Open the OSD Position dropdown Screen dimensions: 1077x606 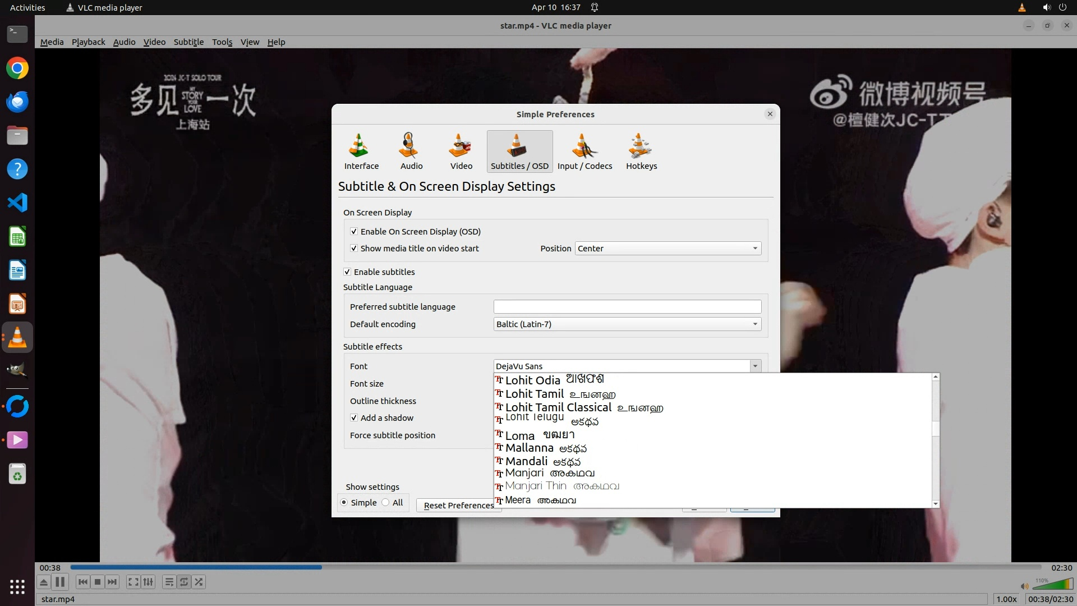668,249
